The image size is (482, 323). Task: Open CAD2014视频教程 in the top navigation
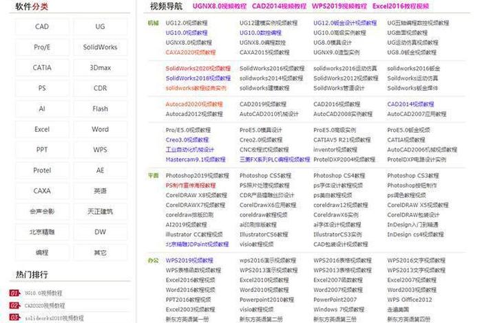pos(279,6)
